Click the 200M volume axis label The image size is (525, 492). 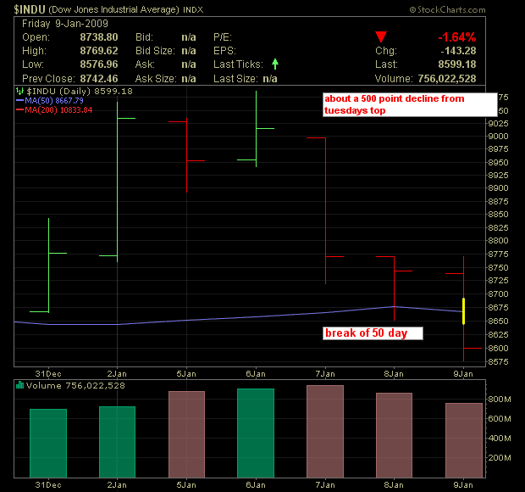[500, 457]
